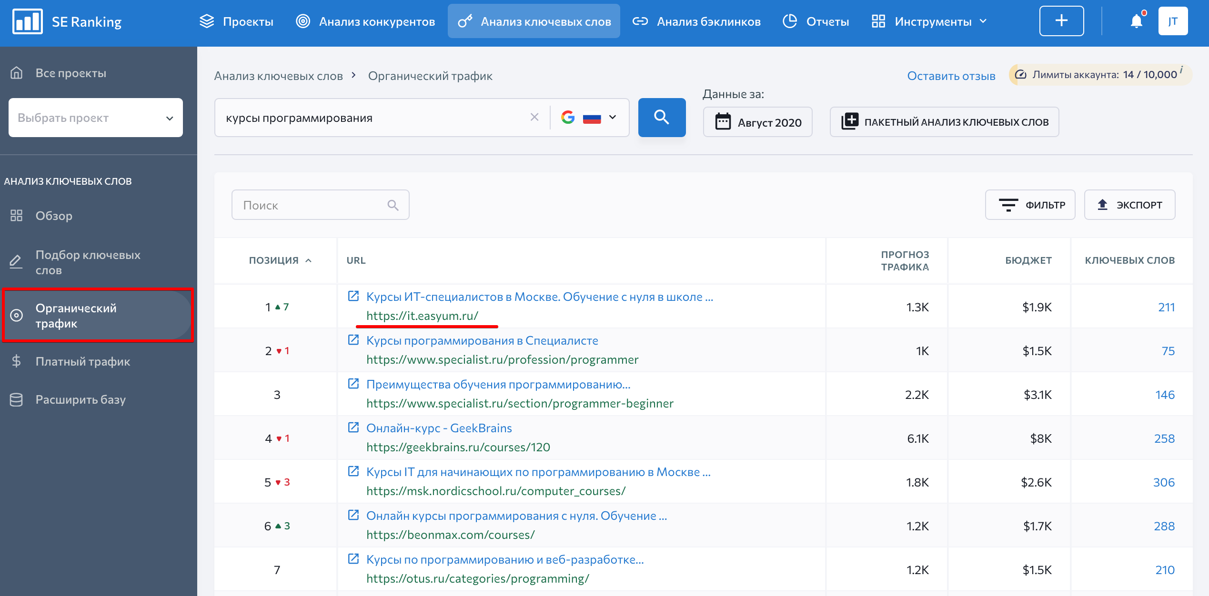Click the Анализ ключевых слов breadcrumb
The image size is (1209, 596).
click(x=278, y=76)
